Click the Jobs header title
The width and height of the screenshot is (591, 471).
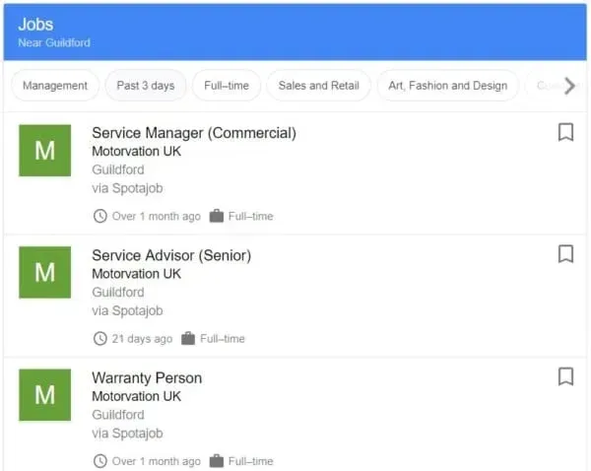pos(35,25)
